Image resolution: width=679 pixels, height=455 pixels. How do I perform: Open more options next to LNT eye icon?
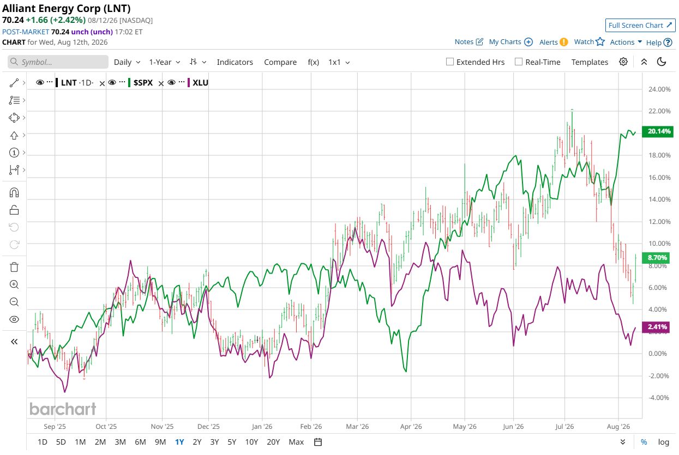click(x=50, y=82)
